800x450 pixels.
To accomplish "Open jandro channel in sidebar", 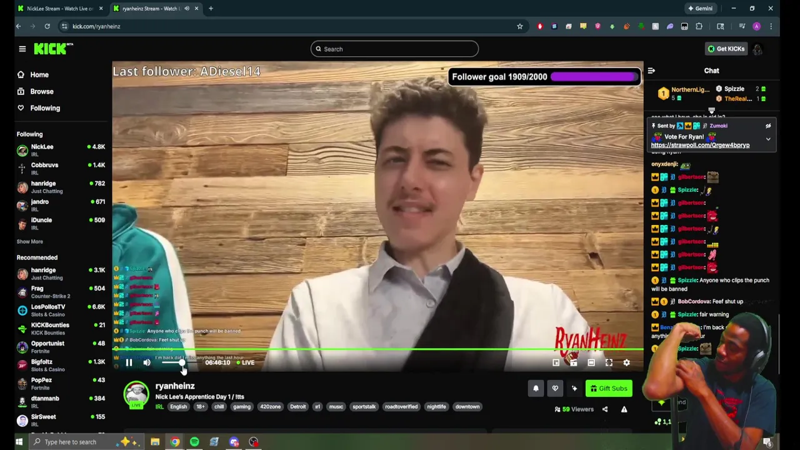I will (x=61, y=205).
